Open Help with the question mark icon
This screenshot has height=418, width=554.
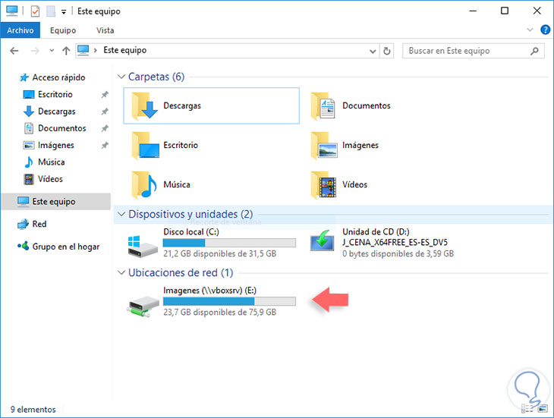click(x=545, y=30)
